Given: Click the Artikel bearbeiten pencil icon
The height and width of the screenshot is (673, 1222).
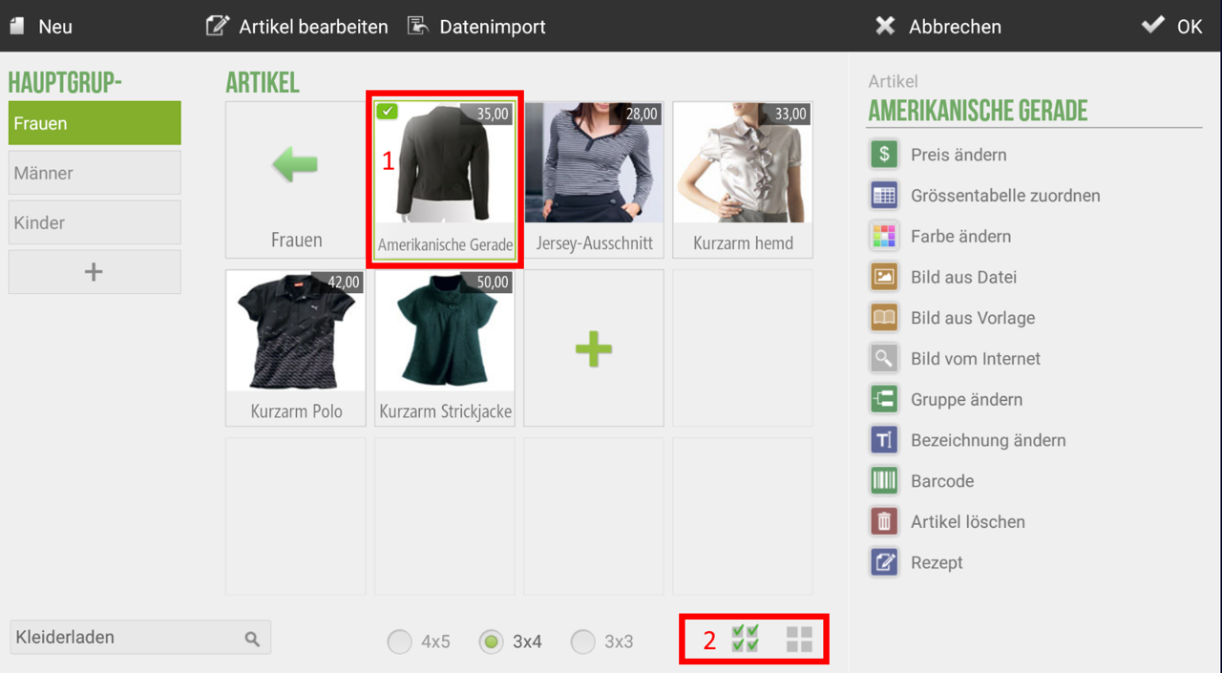Looking at the screenshot, I should (218, 26).
